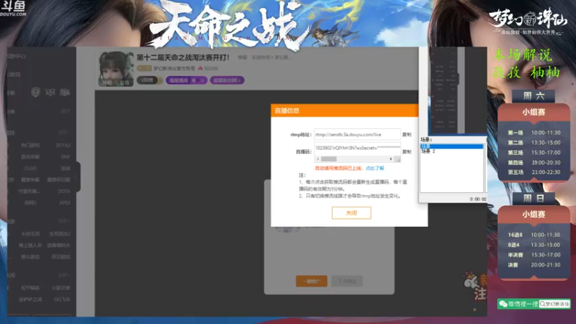Click inside the rtmp地址 field

point(357,135)
